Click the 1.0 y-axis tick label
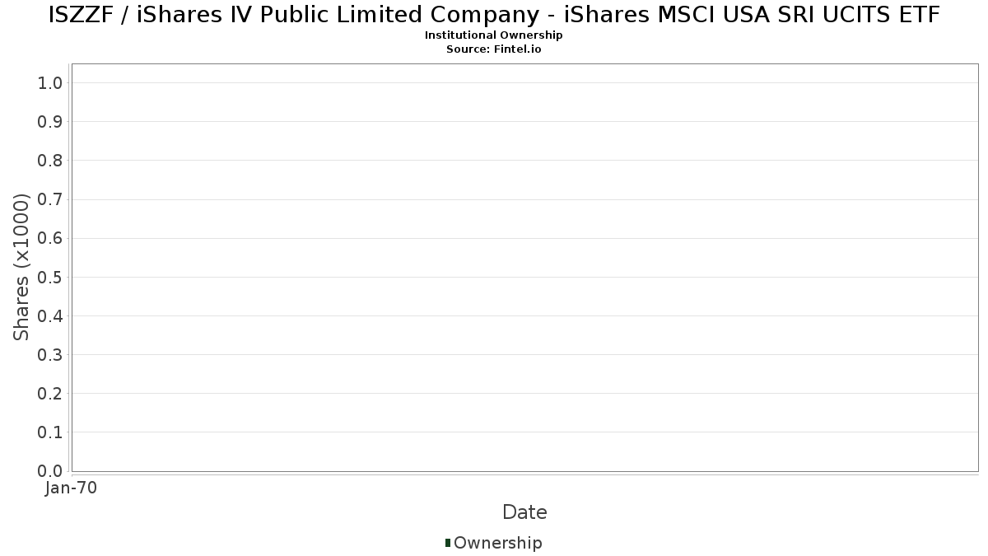Viewport: 988px width, 556px height. 50,82
